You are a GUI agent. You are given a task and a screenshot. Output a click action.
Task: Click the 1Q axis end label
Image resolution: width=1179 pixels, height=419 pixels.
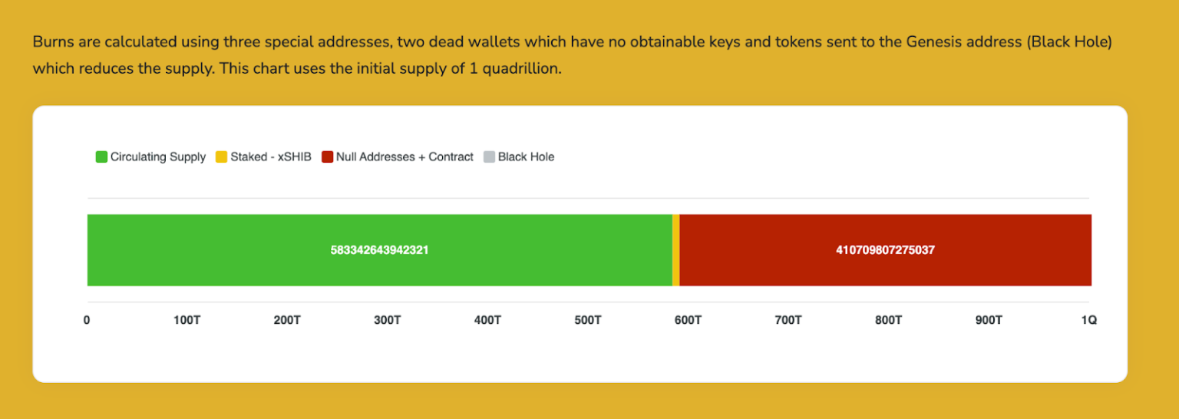point(1088,320)
